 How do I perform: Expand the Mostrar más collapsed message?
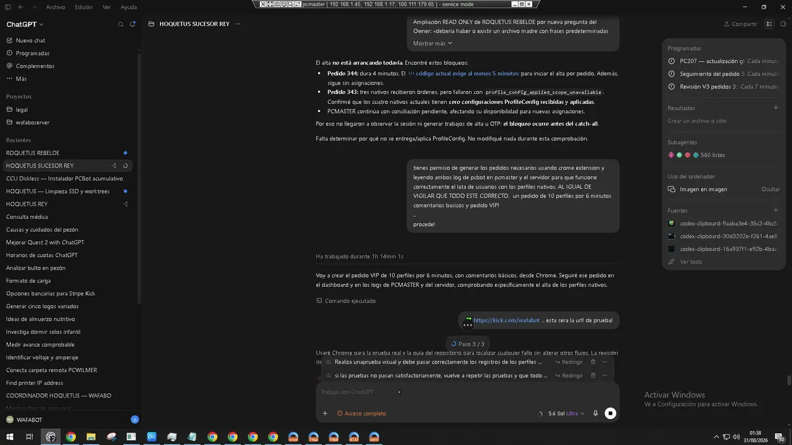click(433, 43)
